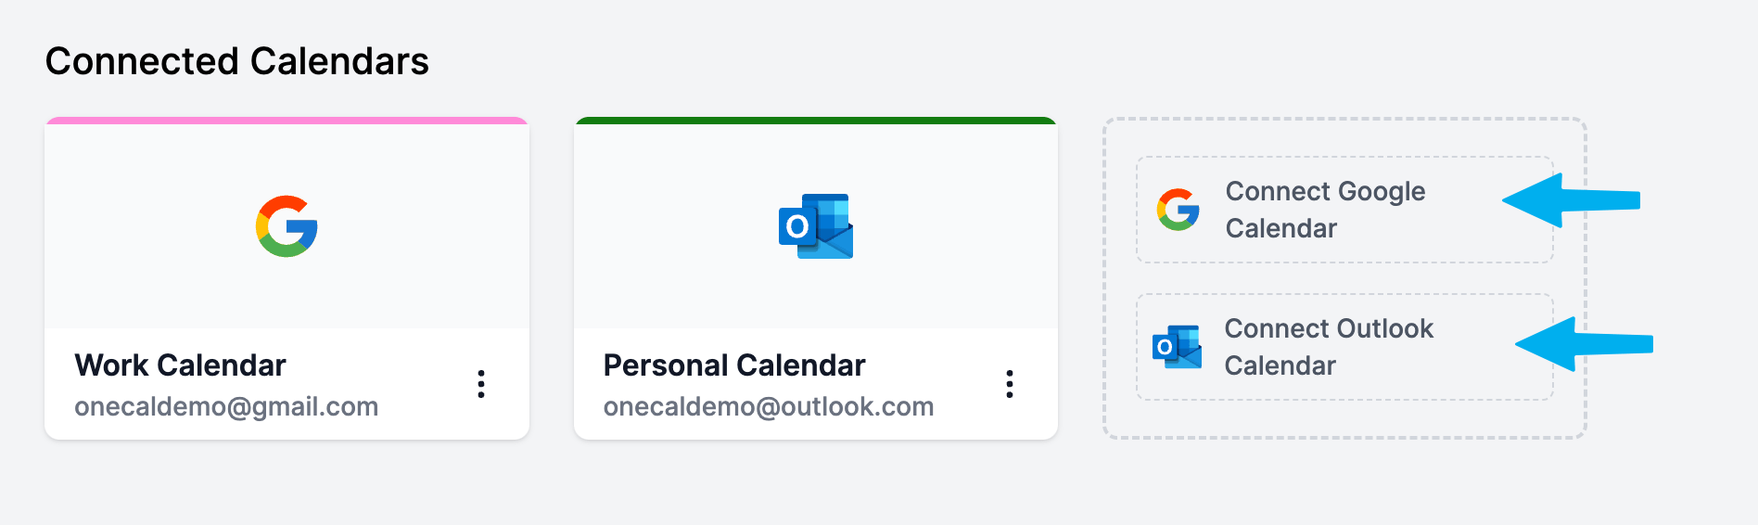The height and width of the screenshot is (525, 1758).
Task: Click the onecaldemo@outlook.com email address
Action: pos(769,406)
